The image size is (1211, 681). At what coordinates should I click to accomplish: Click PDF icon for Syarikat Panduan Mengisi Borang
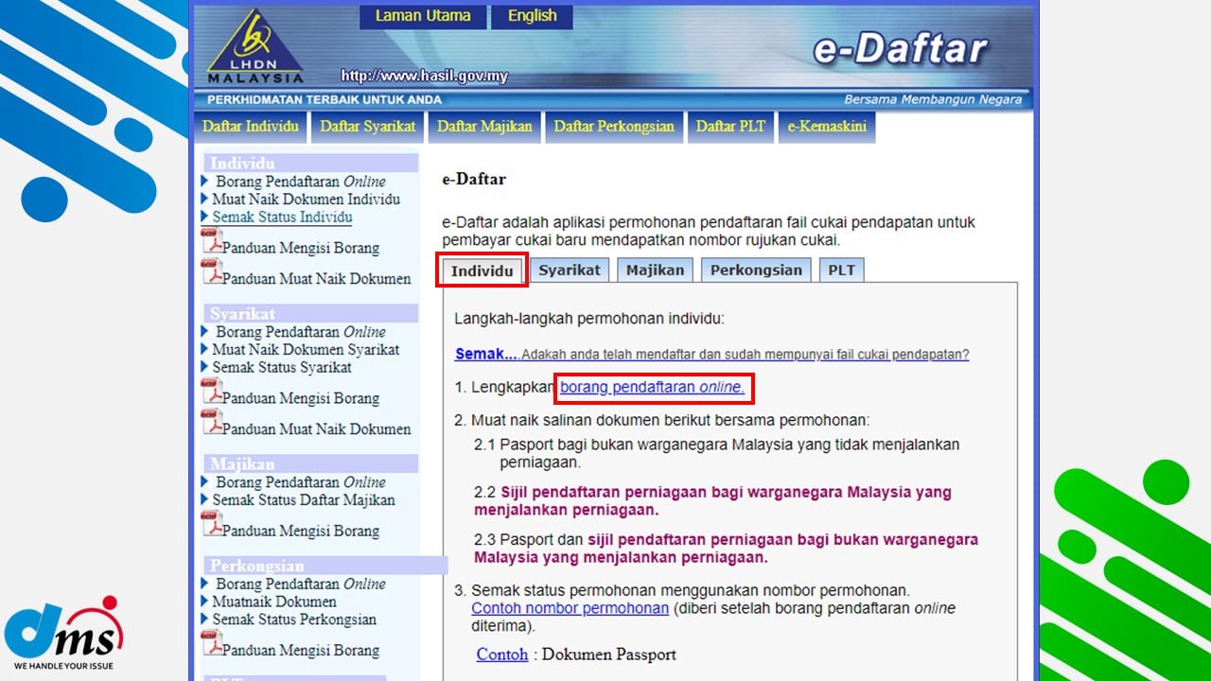tap(212, 393)
